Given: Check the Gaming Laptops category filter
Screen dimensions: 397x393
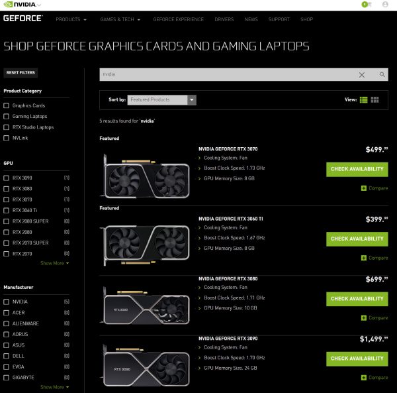Looking at the screenshot, I should tap(7, 117).
